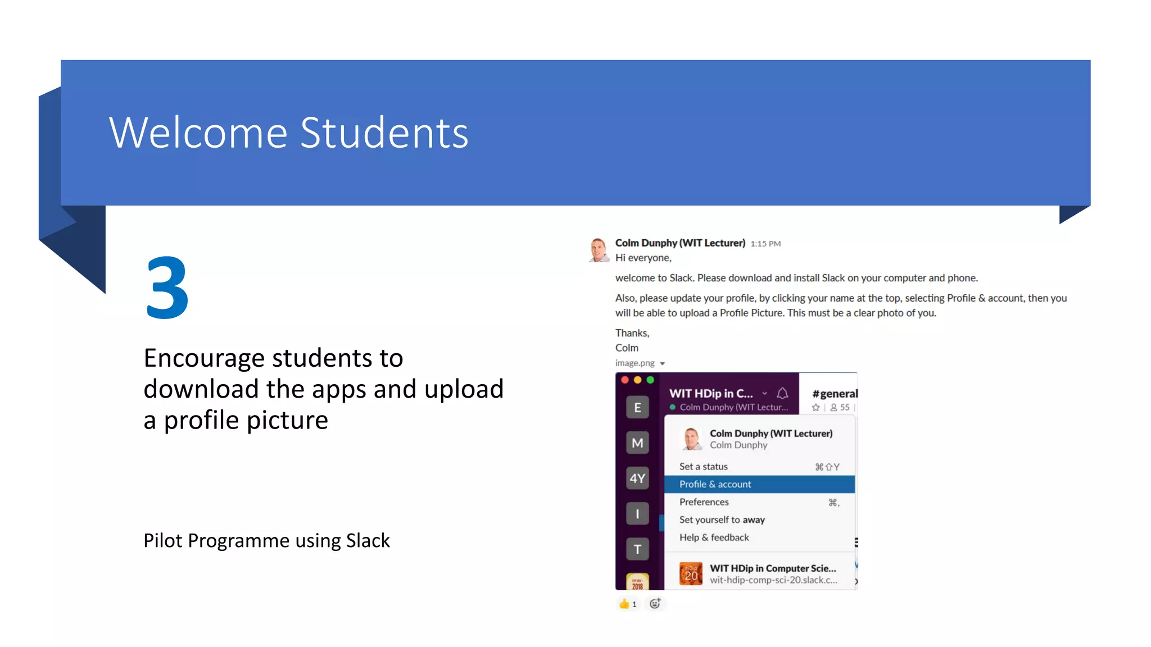This screenshot has height=647, width=1151.
Task: Choose Set a status menu item
Action: (x=759, y=467)
